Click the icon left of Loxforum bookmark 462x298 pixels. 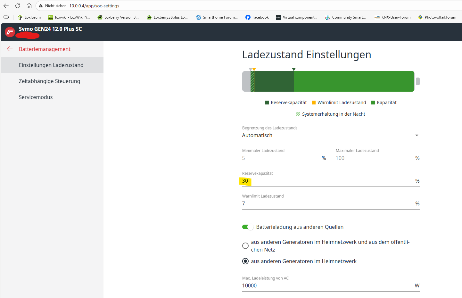[6, 17]
